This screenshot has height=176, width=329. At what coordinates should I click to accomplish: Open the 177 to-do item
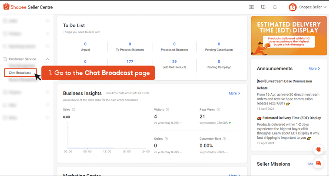(x=130, y=61)
